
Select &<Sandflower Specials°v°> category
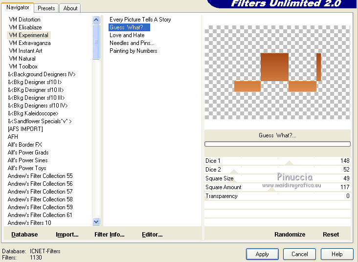pyautogui.click(x=40, y=121)
